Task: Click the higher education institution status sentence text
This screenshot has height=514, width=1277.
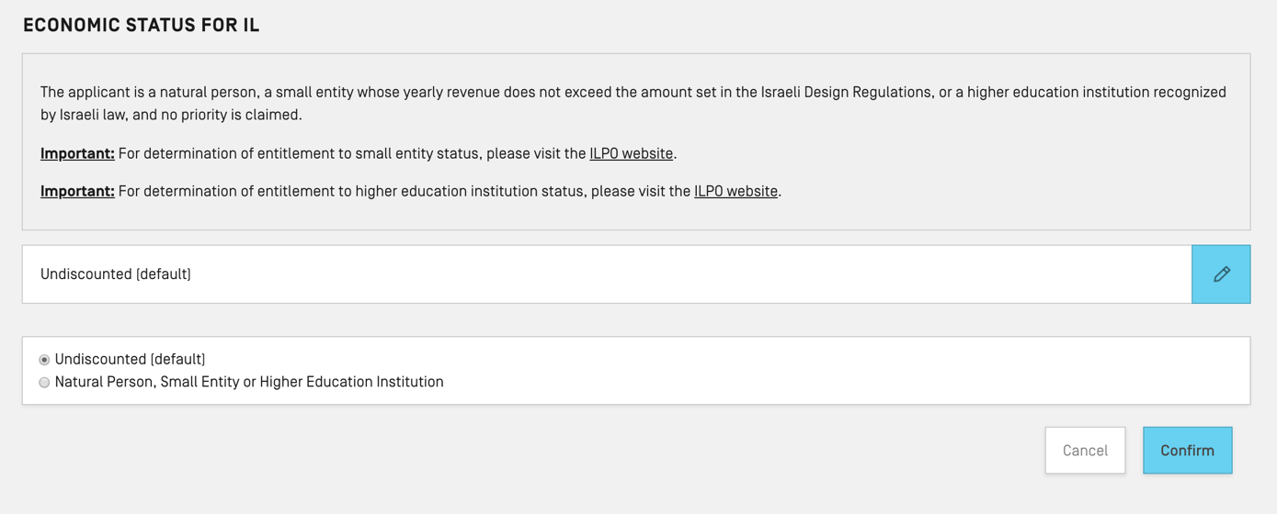Action: tap(405, 191)
